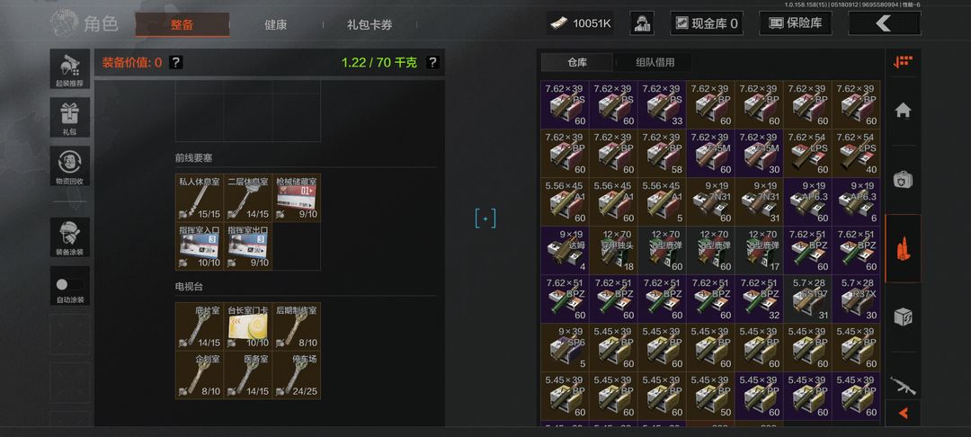Image resolution: width=971 pixels, height=437 pixels.
Task: Click help question mark beside 装备价值
Action: coord(176,62)
